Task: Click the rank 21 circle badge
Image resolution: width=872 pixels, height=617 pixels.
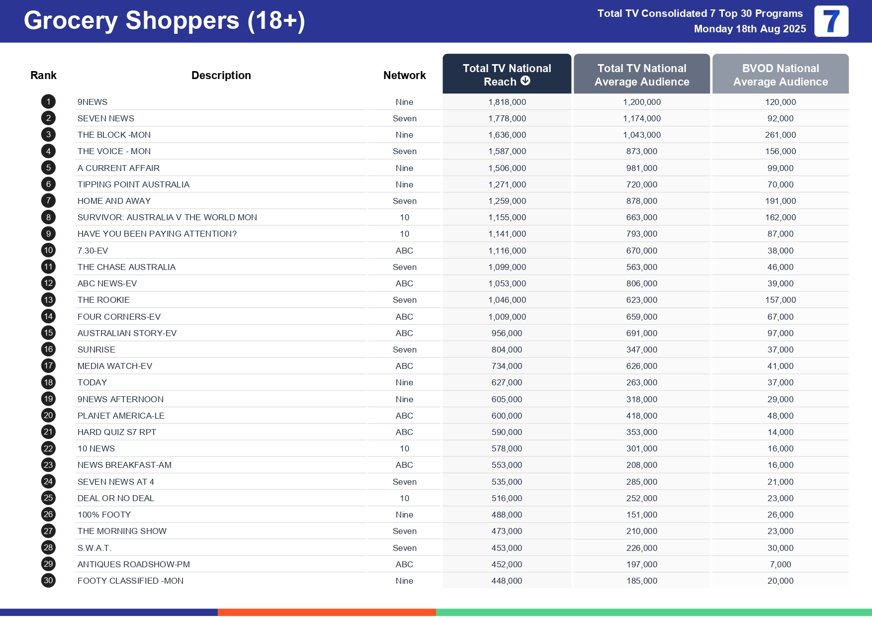Action: pos(48,432)
